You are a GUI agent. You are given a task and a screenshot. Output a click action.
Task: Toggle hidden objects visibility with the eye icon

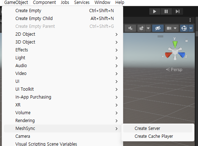158,28
